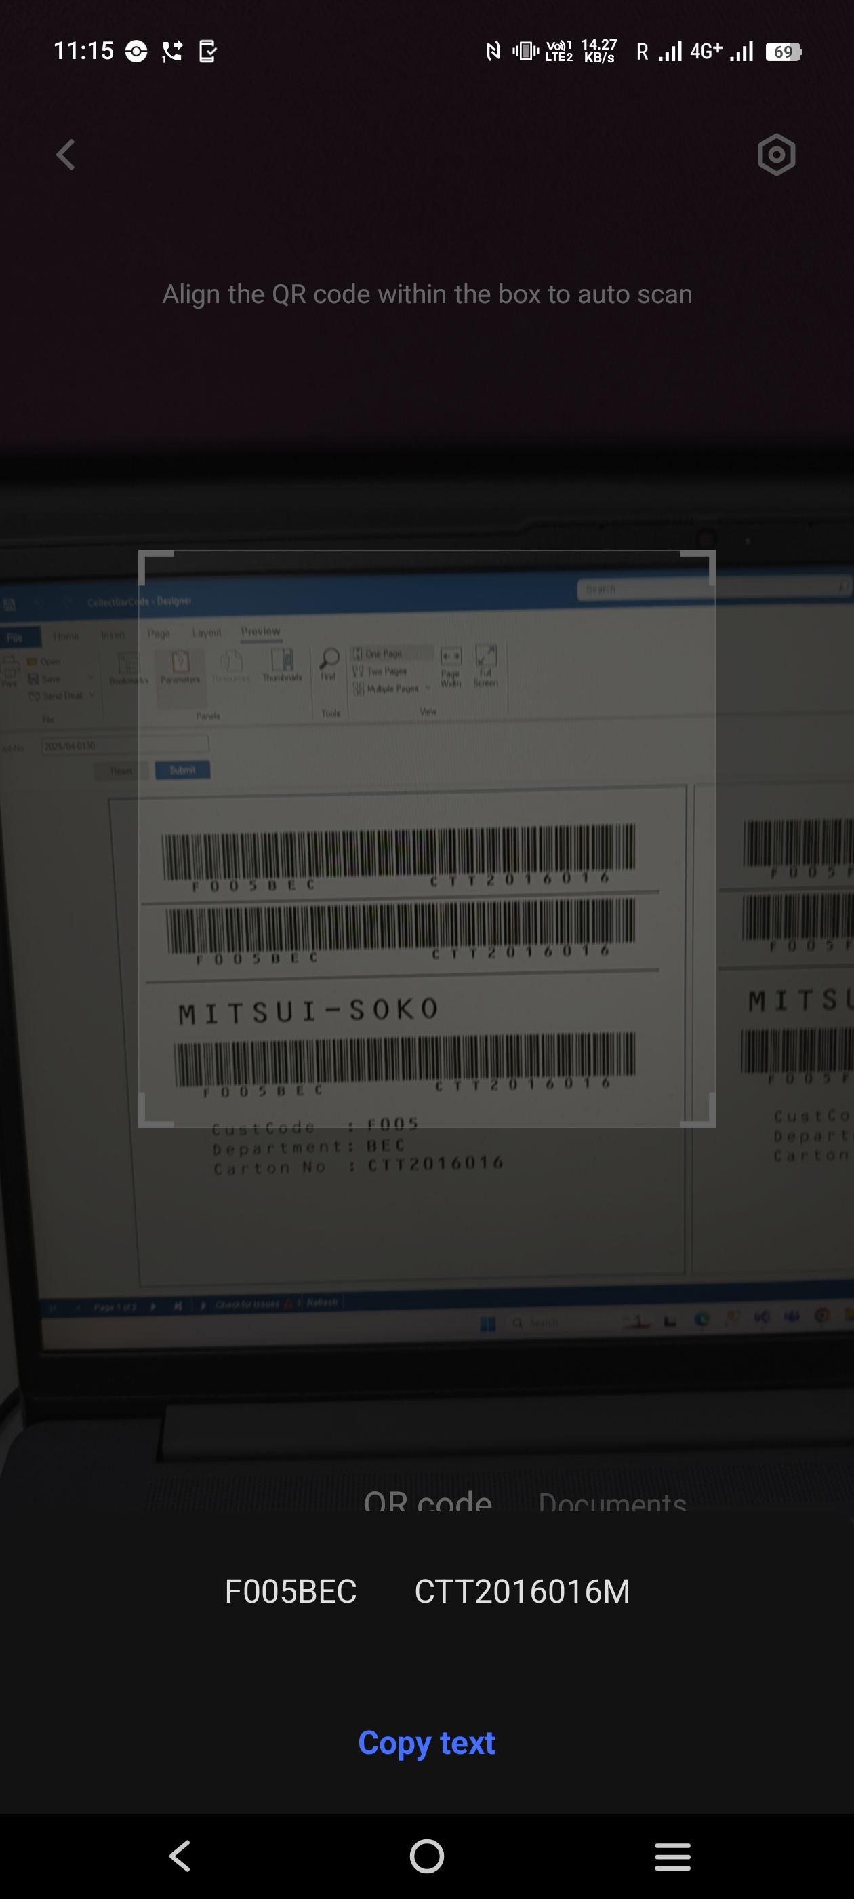Tap the NFC icon in status bar

(493, 52)
